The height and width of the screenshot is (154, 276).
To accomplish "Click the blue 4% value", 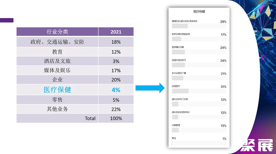I will point(116,90).
